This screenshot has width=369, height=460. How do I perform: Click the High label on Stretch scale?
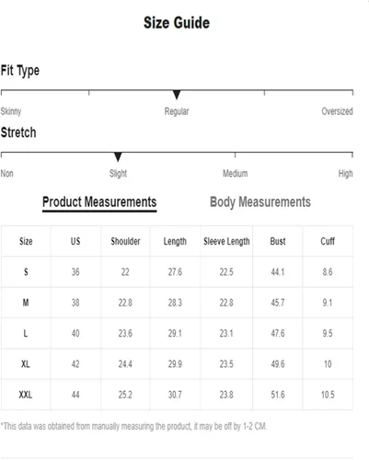click(x=345, y=174)
